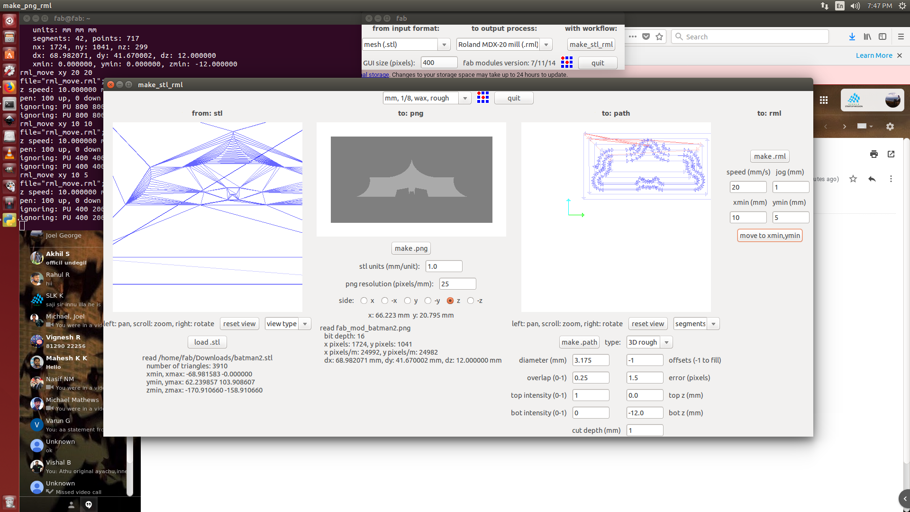This screenshot has width=910, height=512.
Task: Open the view type dropdown
Action: pyautogui.click(x=305, y=324)
